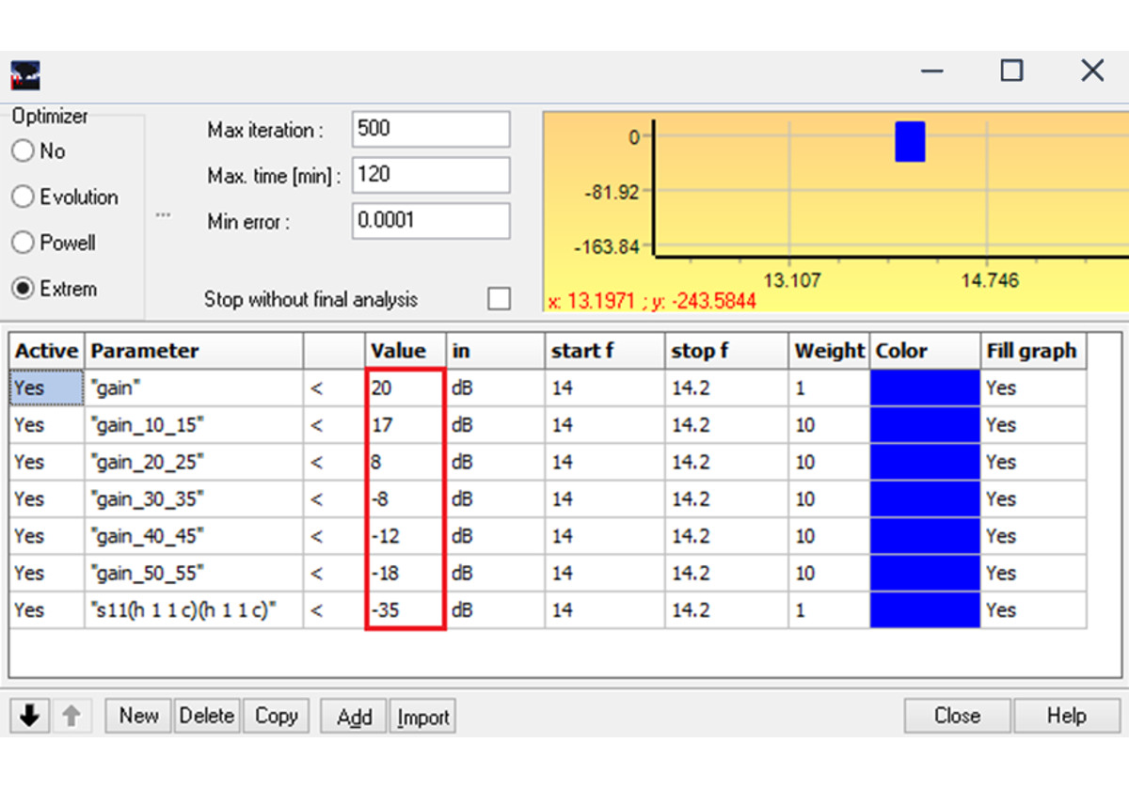Click the Fill graph column header
The width and height of the screenshot is (1129, 790).
pyautogui.click(x=1034, y=351)
